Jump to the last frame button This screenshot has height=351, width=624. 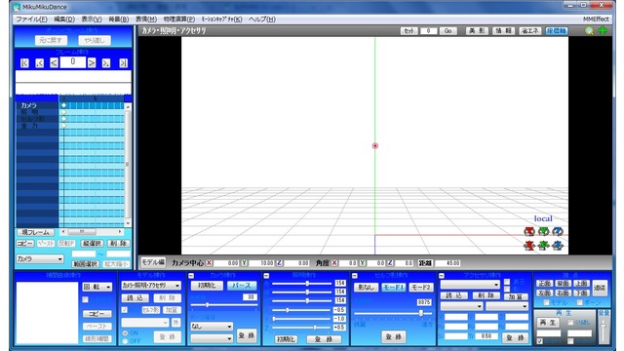tap(124, 62)
